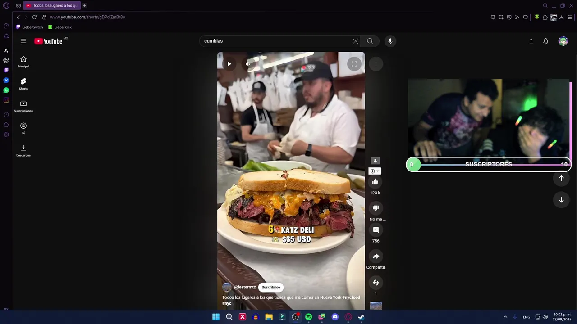
Task: Go to next Short with down arrow
Action: [561, 200]
